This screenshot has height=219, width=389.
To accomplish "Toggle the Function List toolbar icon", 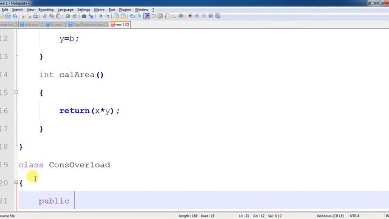I will point(167,16).
